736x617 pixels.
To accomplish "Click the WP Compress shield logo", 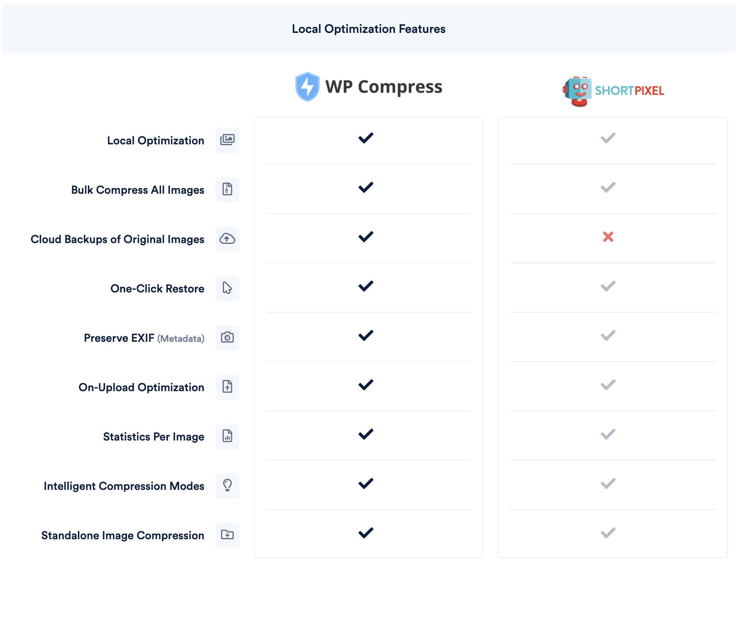I will pyautogui.click(x=307, y=87).
